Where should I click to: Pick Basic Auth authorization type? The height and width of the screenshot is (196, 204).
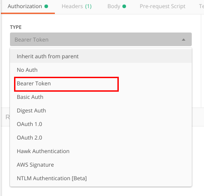[101, 97]
